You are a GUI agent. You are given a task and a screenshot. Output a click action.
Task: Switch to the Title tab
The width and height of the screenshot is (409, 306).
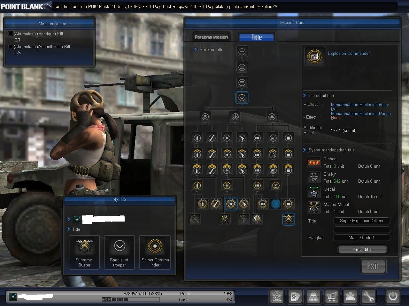257,37
